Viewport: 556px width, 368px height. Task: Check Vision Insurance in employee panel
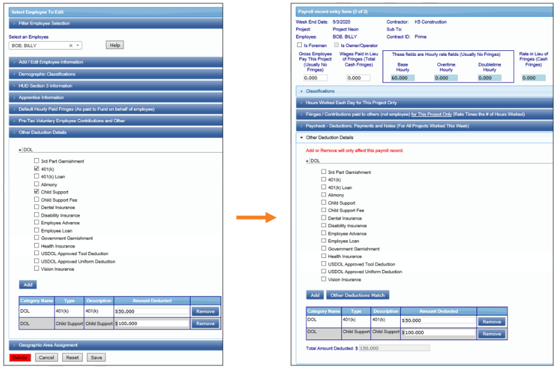[x=37, y=269]
